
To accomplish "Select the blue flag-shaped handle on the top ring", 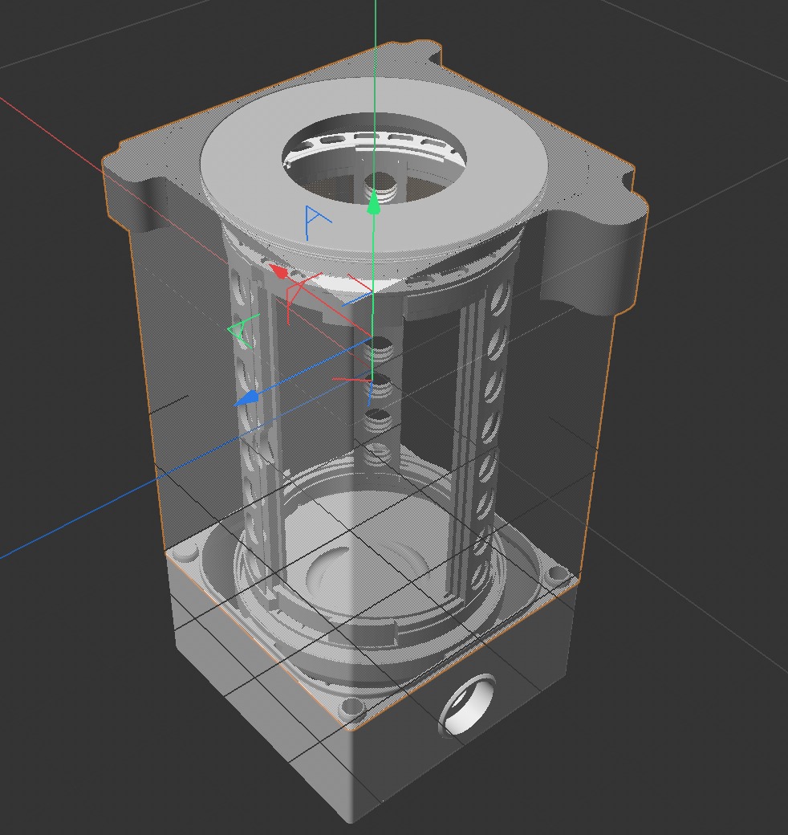I will pyautogui.click(x=315, y=222).
